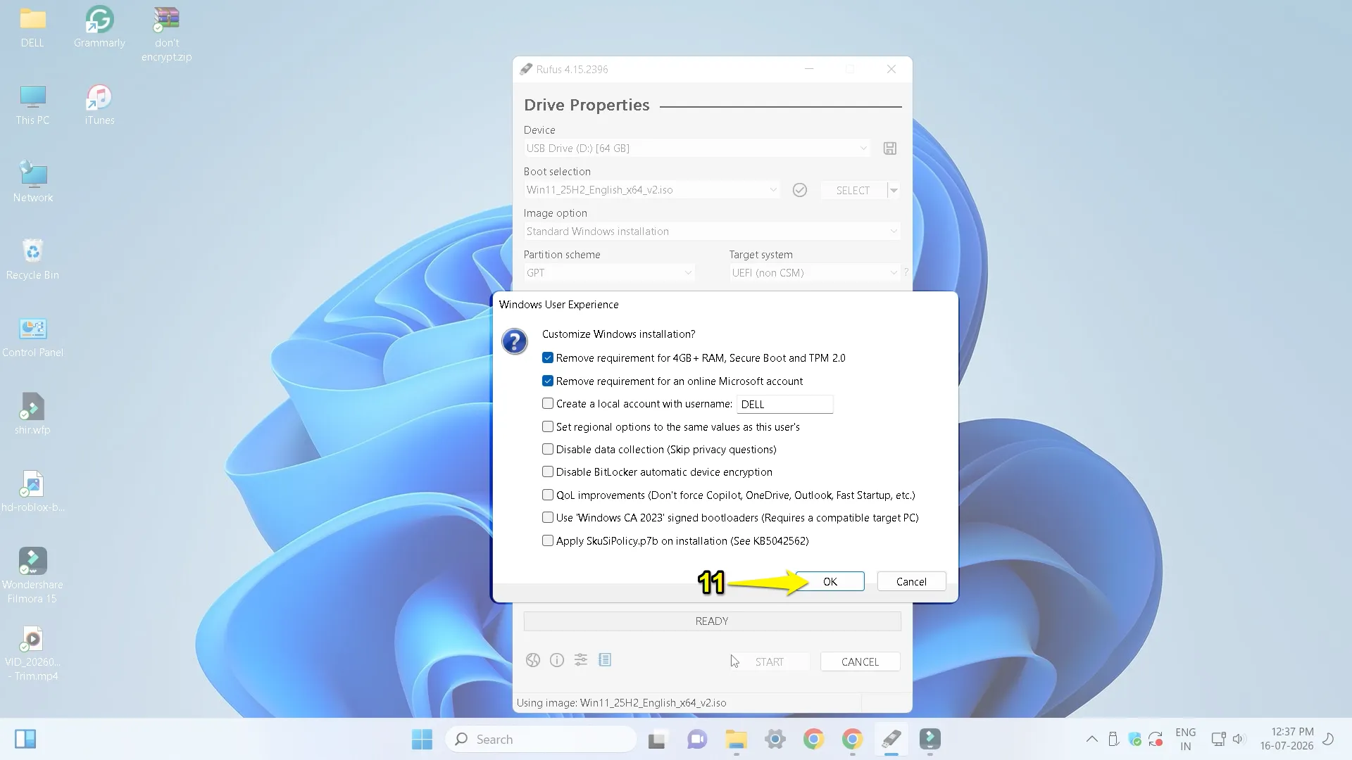Launch Grammarly desktop shortcut
Viewport: 1352px width, 760px height.
pyautogui.click(x=99, y=27)
